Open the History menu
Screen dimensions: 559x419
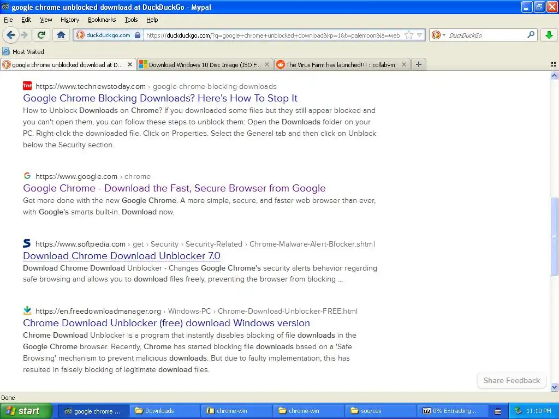point(69,20)
